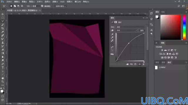Open the Curves preset dropdown
Viewport: 188px width, 105px height.
click(131, 27)
